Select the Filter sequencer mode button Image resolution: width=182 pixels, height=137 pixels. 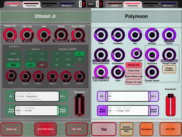click(13, 65)
